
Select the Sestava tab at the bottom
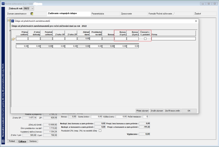click(33, 141)
